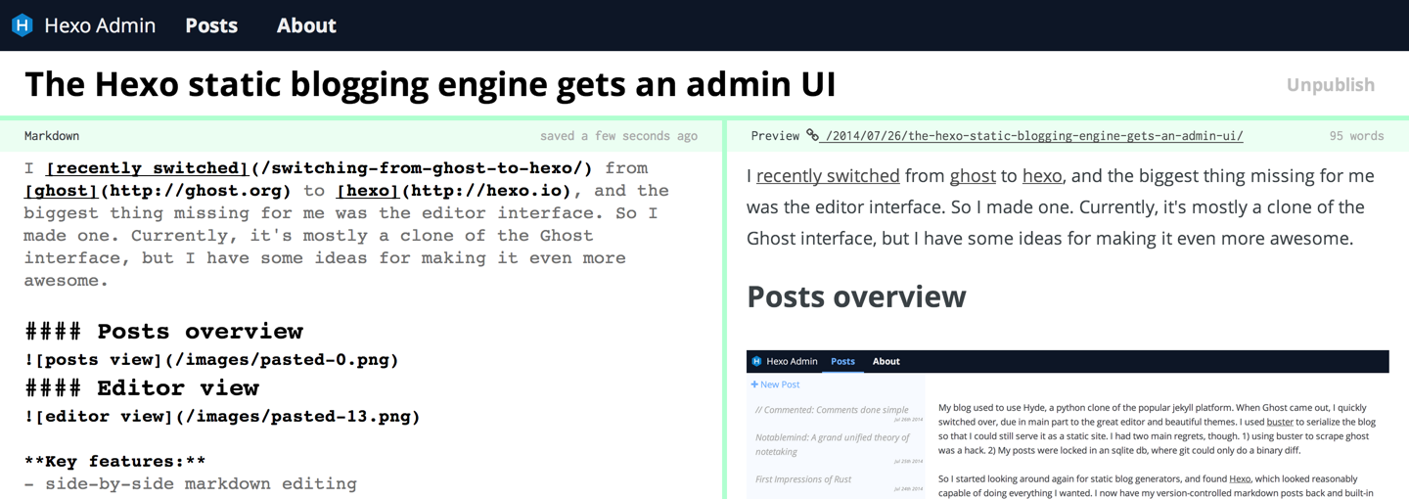Click the '**Key features:**' line in editor
Screen dimensions: 1409x499
pyautogui.click(x=115, y=461)
